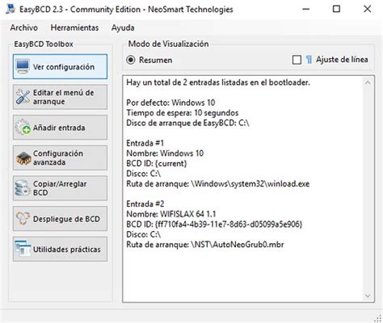Open the Ayuda menu
The width and height of the screenshot is (383, 323).
click(123, 27)
